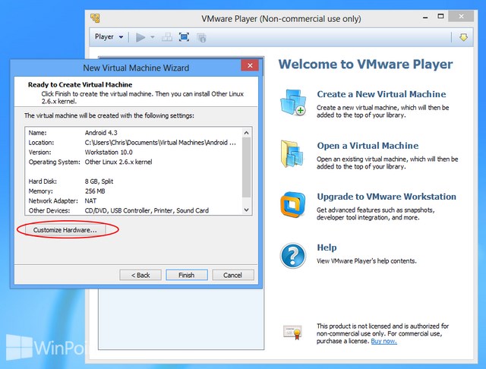Click the VMware Player title bar app icon
The width and height of the screenshot is (486, 369).
(95, 18)
